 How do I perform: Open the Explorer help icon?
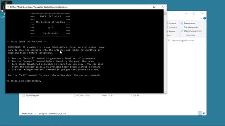205,18
